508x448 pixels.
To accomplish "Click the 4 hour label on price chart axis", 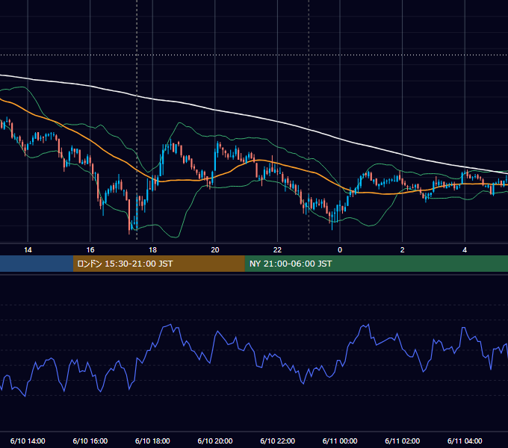I will 465,250.
